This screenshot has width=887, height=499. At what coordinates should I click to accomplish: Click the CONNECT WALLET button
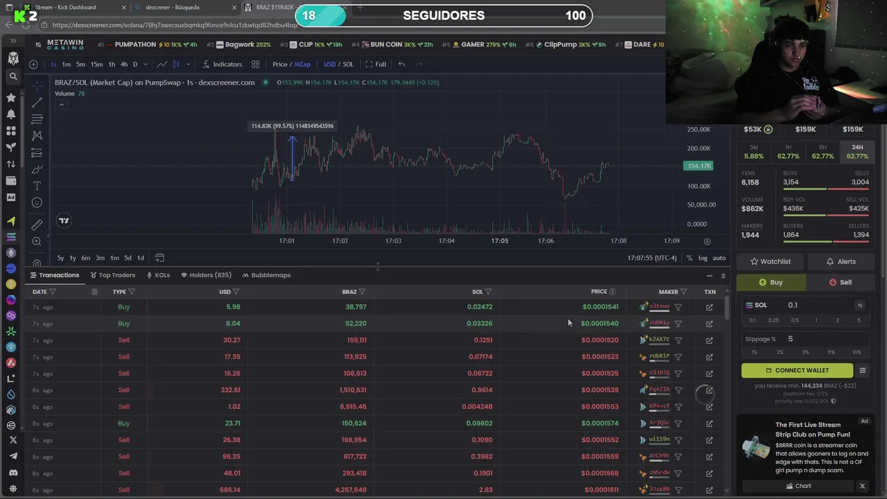tap(797, 370)
